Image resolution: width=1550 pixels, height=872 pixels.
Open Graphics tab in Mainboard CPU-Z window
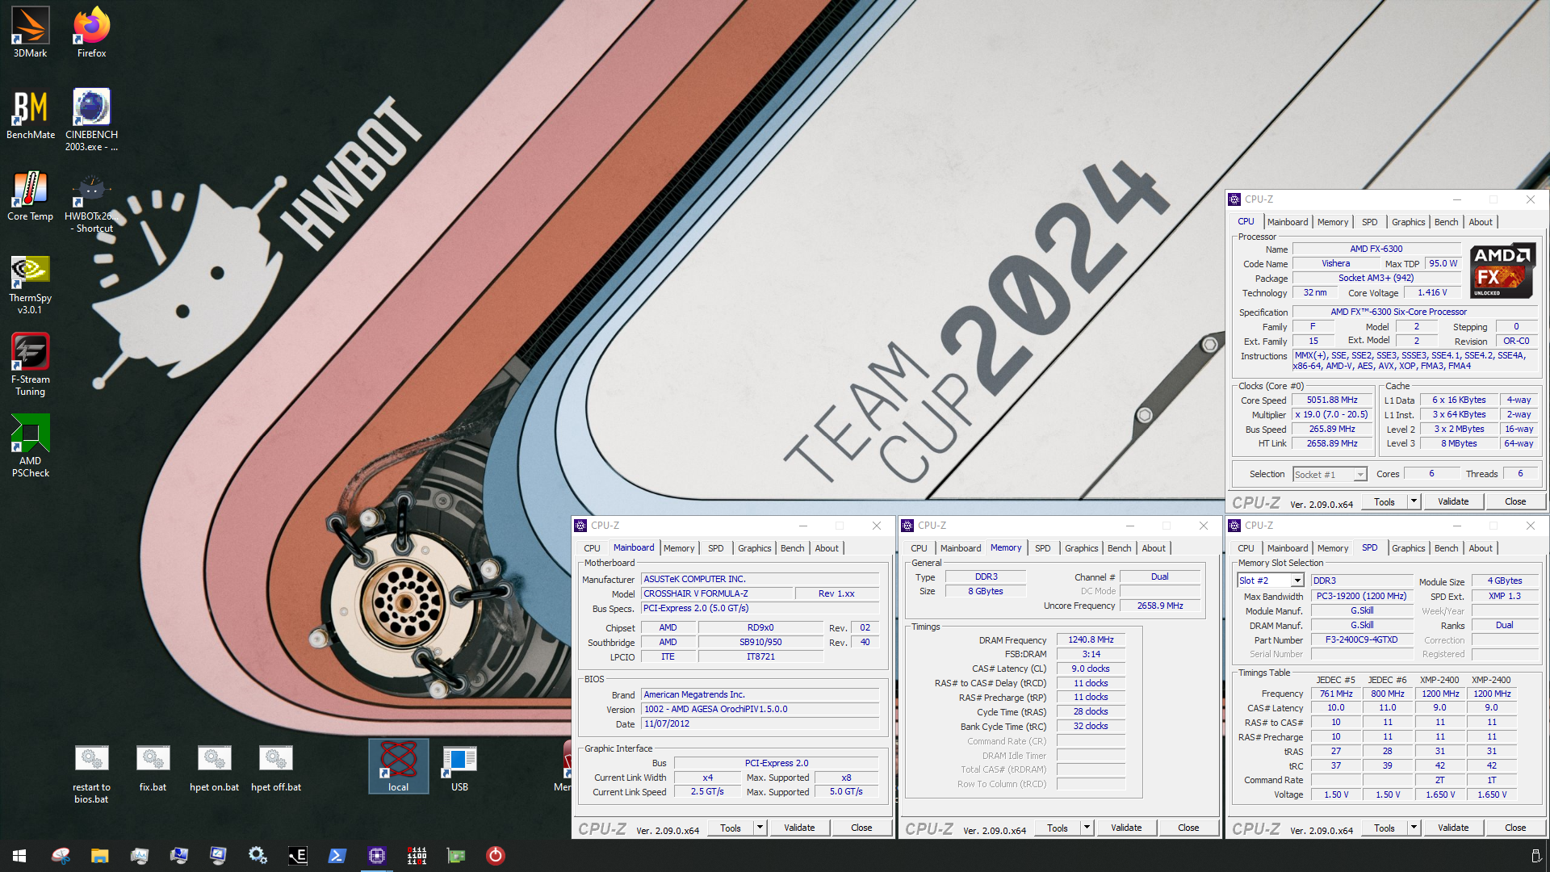(x=754, y=548)
